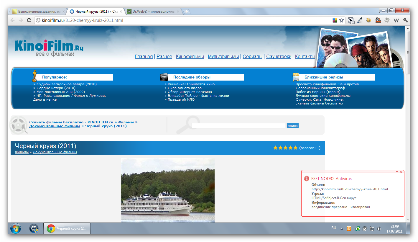Open the Внимание! Снимается кино review

tap(191, 84)
